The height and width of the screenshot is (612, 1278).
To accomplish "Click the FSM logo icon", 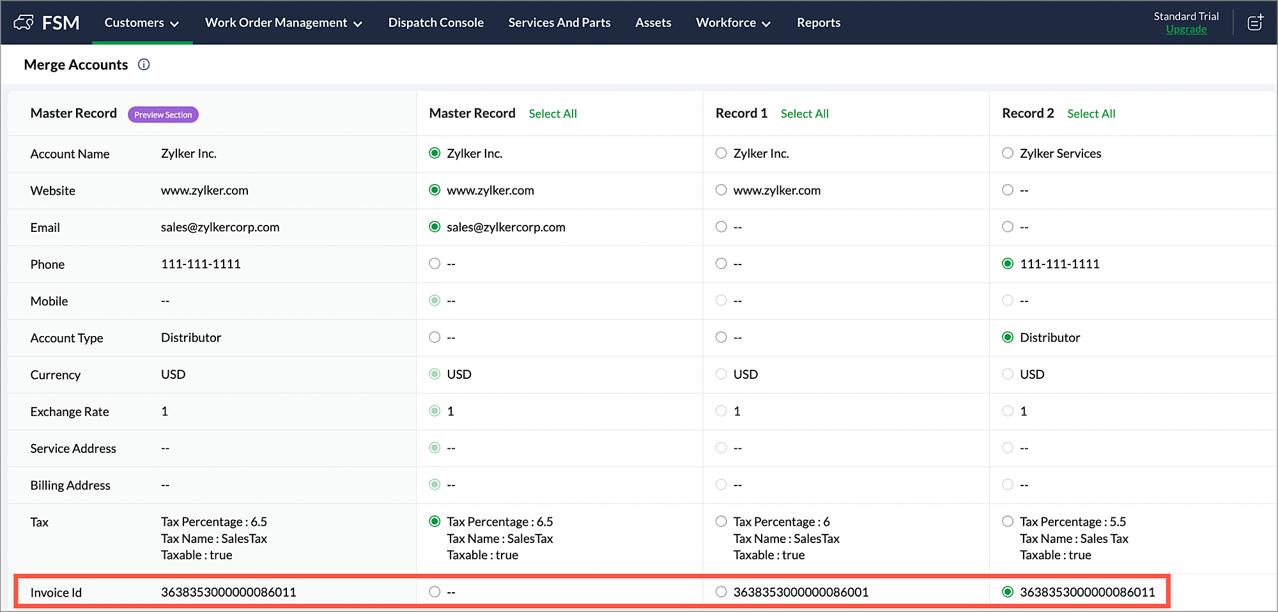I will click(24, 23).
